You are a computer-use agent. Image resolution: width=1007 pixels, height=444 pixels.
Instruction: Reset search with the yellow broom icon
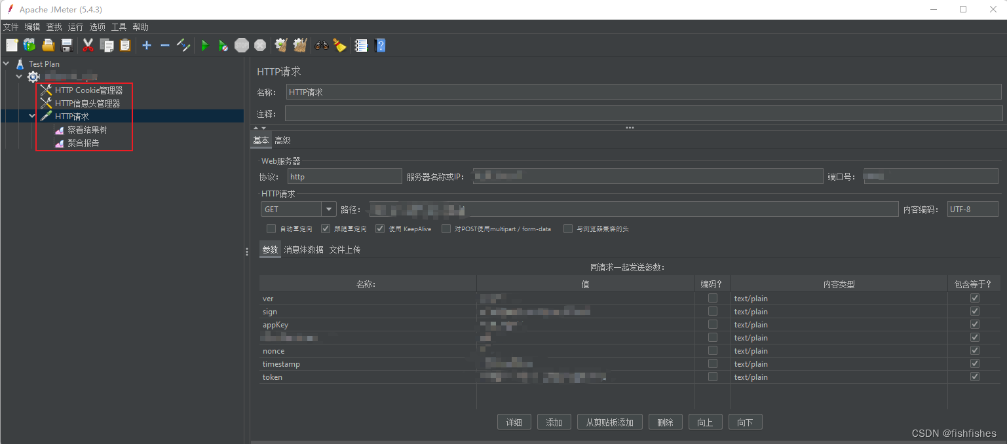(339, 45)
